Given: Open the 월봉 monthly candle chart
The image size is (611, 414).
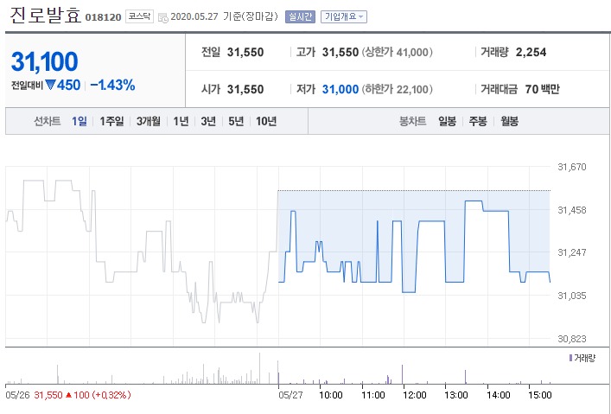Looking at the screenshot, I should [509, 121].
